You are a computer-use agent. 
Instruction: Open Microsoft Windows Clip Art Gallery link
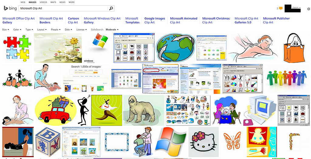pos(102,20)
